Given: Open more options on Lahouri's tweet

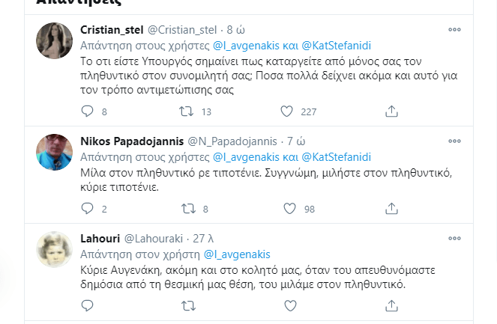Looking at the screenshot, I should 454,239.
